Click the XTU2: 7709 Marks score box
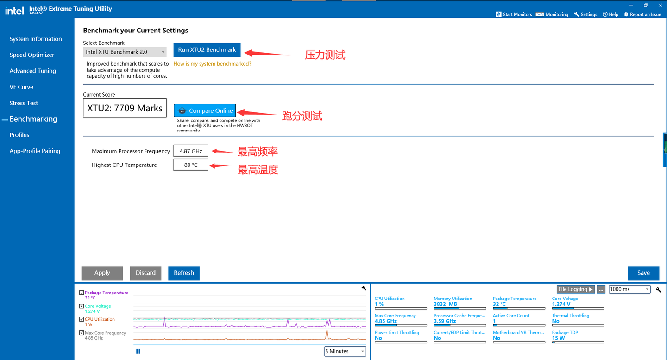Screen dimensions: 667x360 125,108
